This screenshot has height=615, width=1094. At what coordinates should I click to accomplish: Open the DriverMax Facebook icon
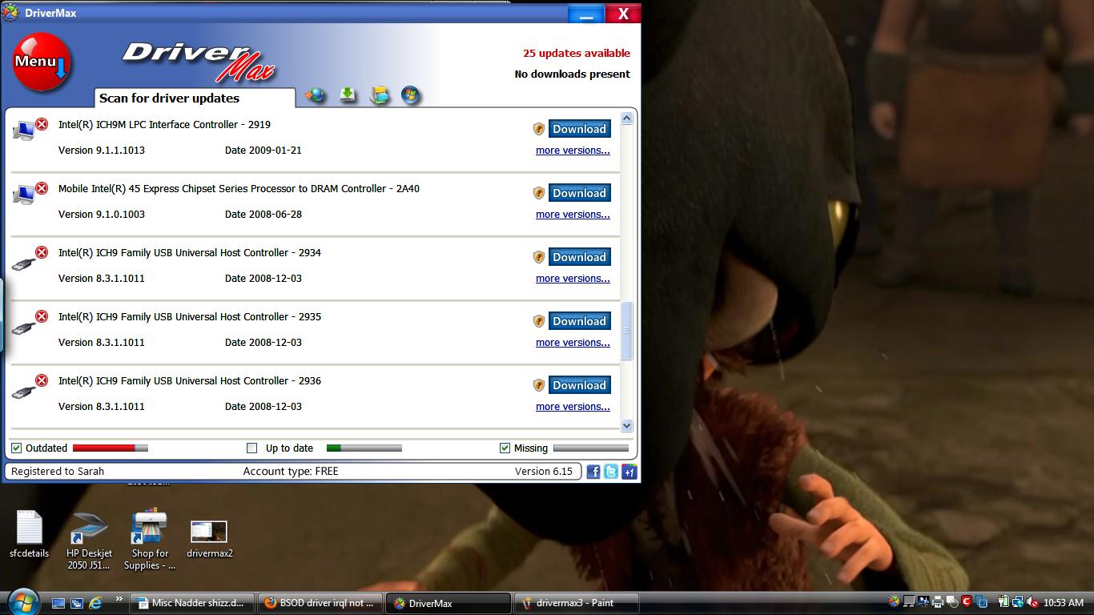pyautogui.click(x=593, y=472)
